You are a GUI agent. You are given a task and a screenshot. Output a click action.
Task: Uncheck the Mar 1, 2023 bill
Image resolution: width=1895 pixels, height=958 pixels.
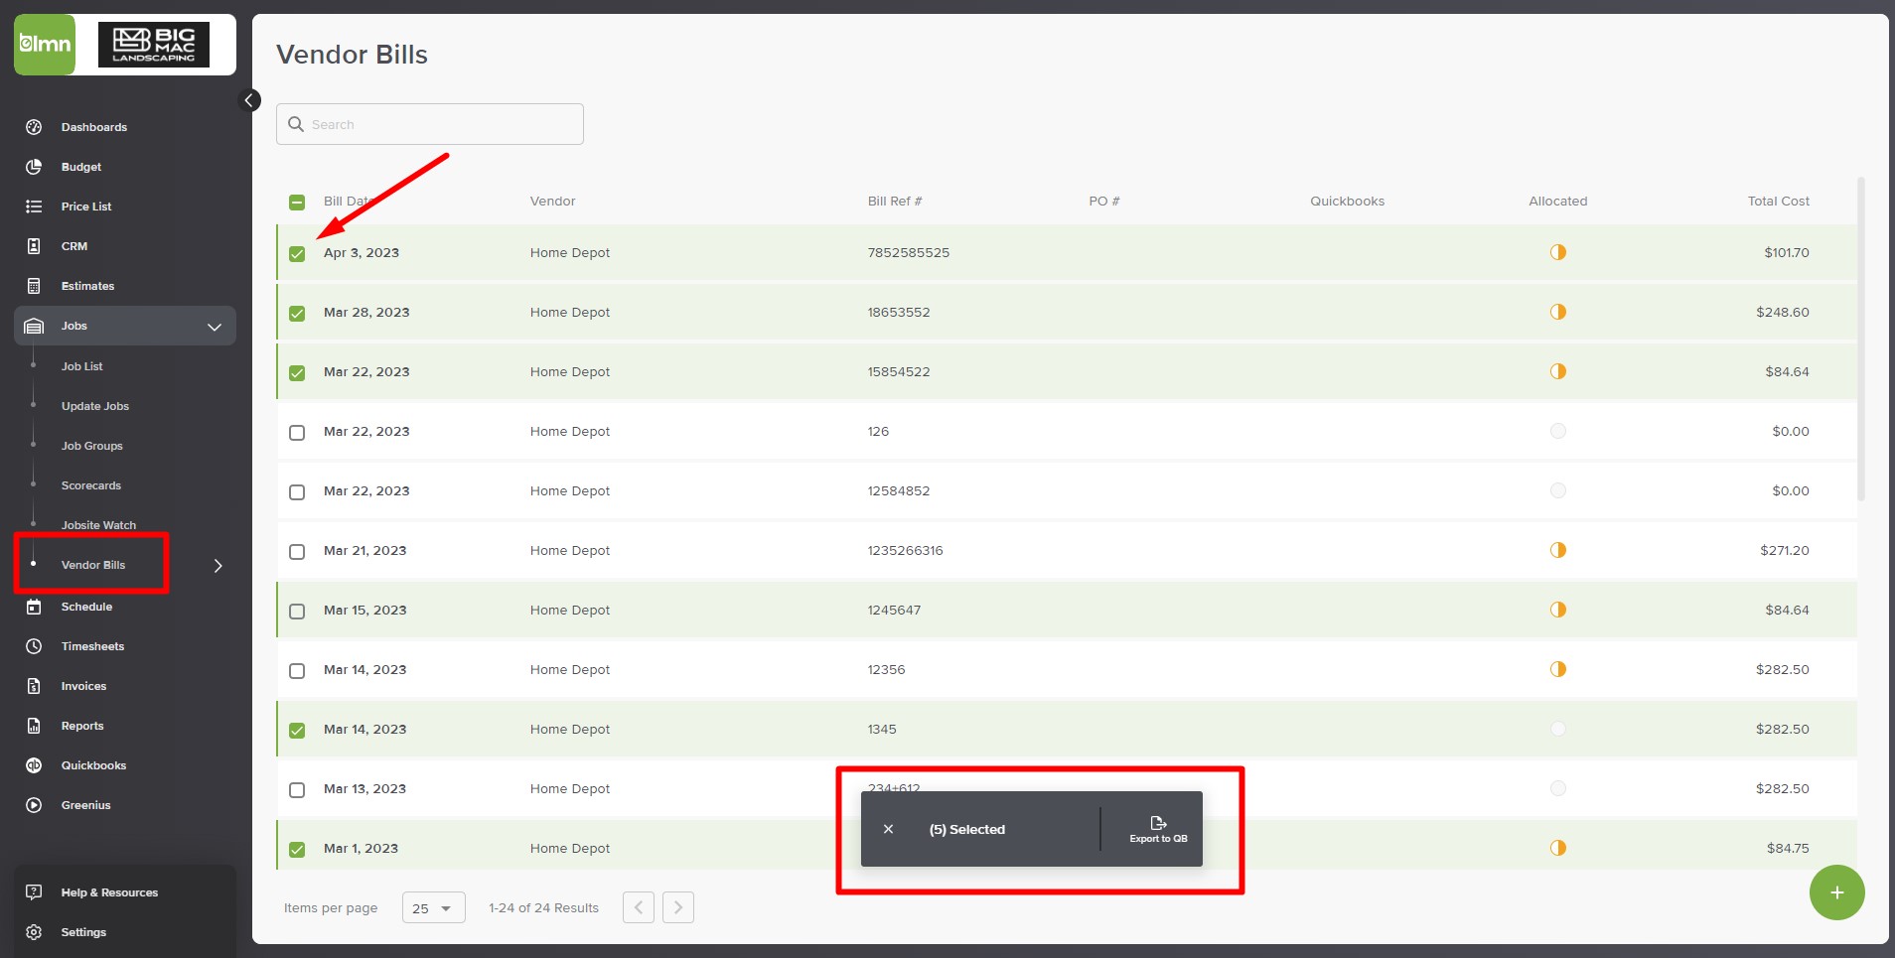(x=297, y=850)
